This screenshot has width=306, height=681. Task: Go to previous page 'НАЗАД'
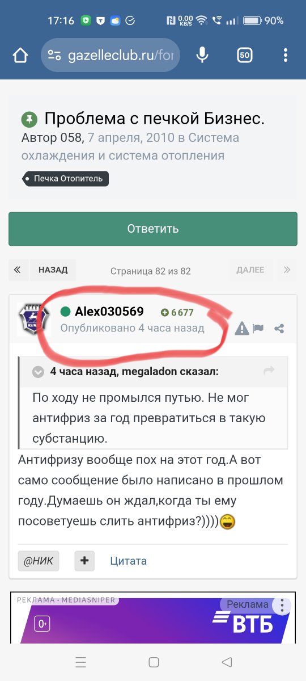(53, 270)
